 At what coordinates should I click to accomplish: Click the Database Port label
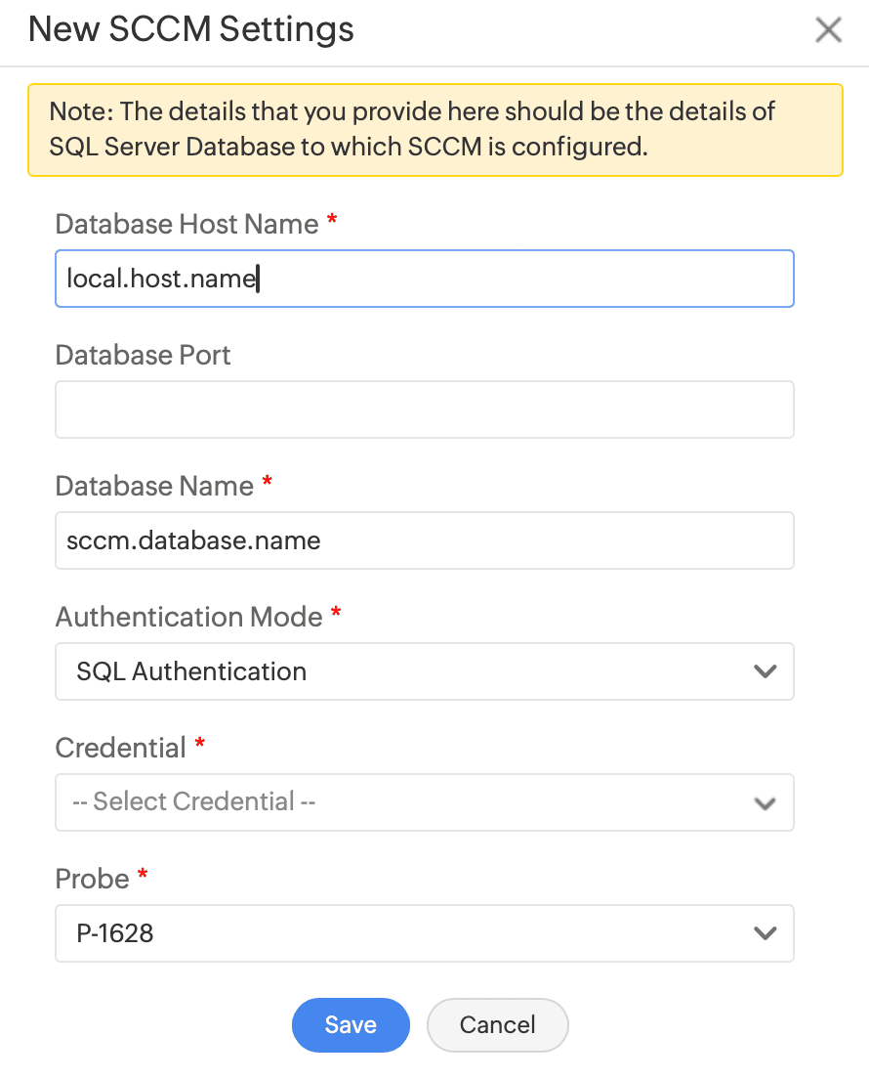pyautogui.click(x=143, y=355)
